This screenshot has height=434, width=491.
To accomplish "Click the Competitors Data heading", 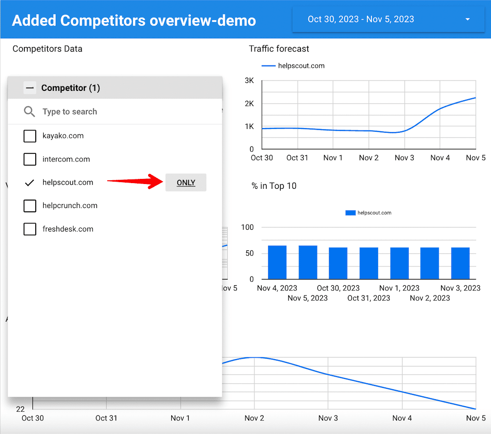I will [x=48, y=49].
